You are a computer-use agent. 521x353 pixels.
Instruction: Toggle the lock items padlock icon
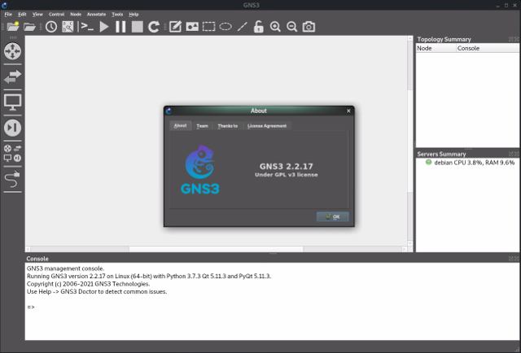tap(259, 27)
